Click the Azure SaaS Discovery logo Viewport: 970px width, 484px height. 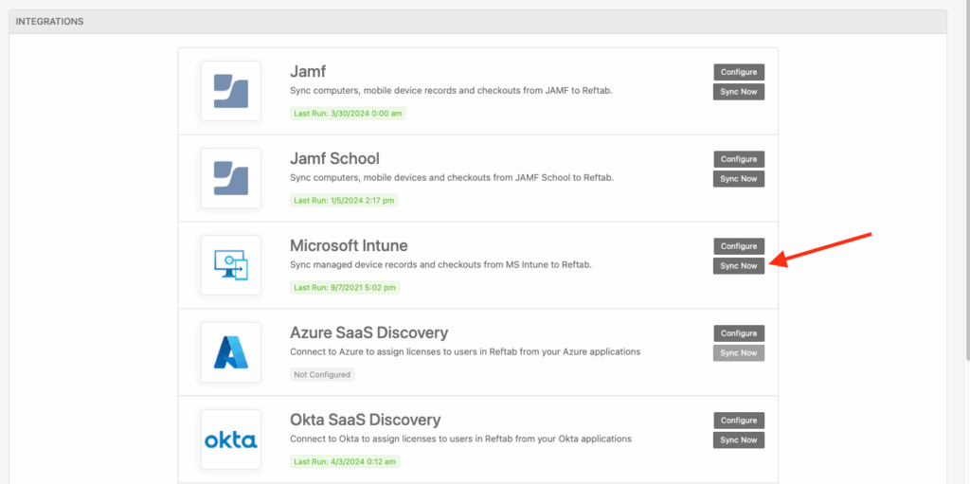tap(230, 352)
